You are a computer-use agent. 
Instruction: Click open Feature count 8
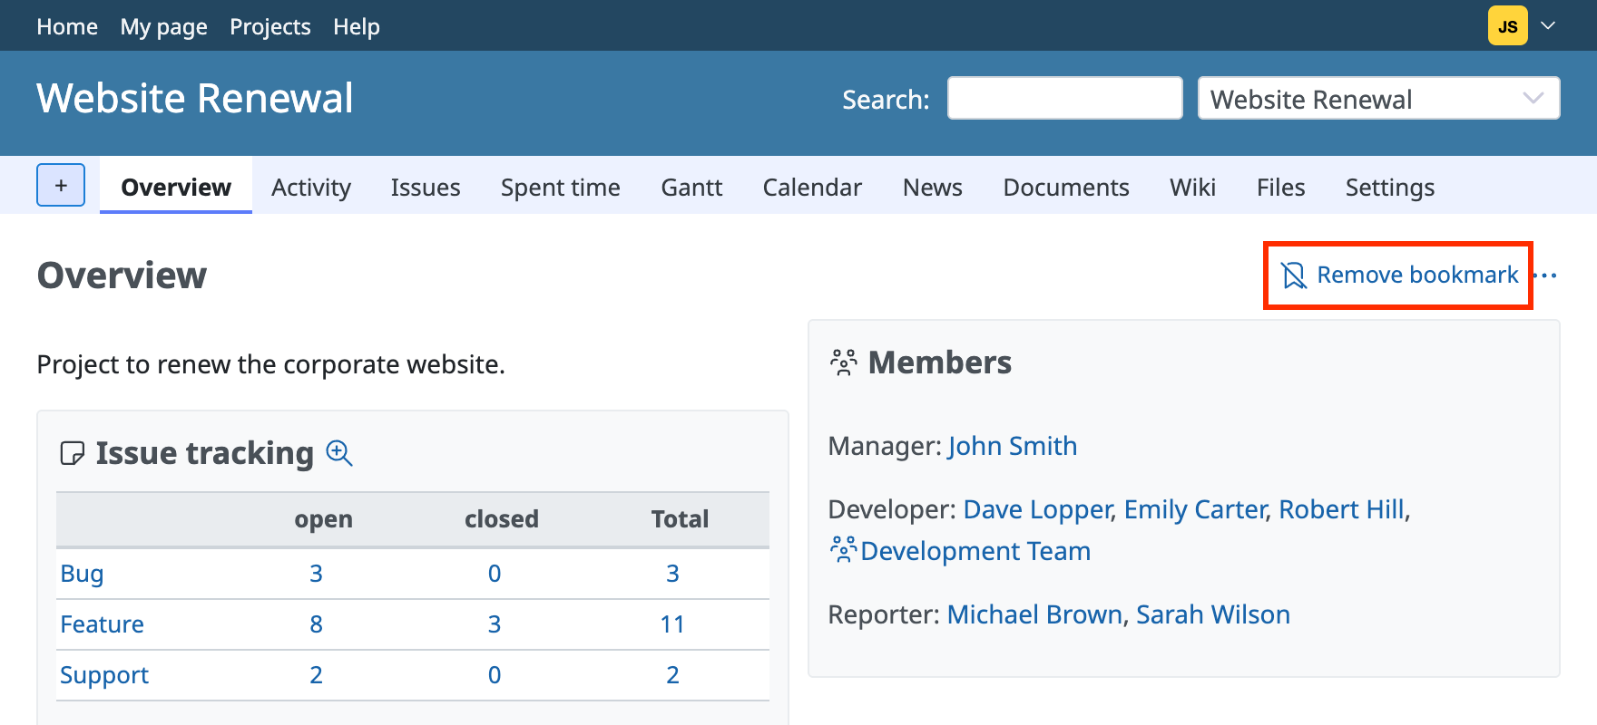[316, 624]
